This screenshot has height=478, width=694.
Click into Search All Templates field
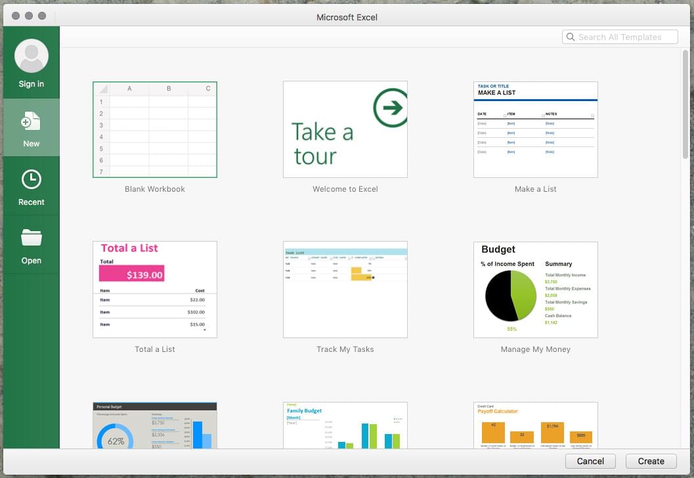(x=620, y=37)
